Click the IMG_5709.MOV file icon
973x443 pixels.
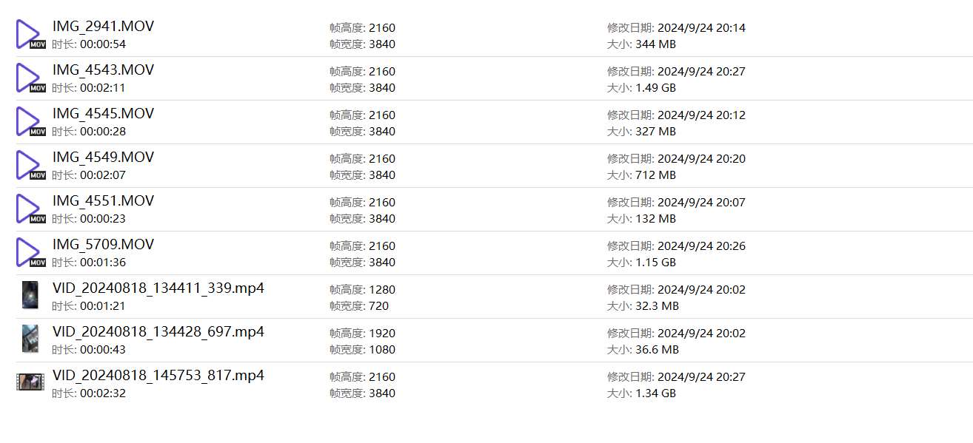(30, 253)
